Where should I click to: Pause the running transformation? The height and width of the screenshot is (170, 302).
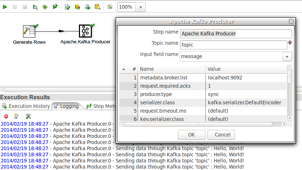pos(15,7)
